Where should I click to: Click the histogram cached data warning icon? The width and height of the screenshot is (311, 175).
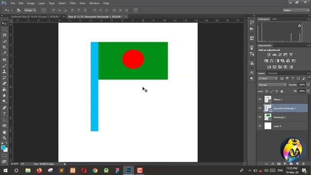(299, 26)
